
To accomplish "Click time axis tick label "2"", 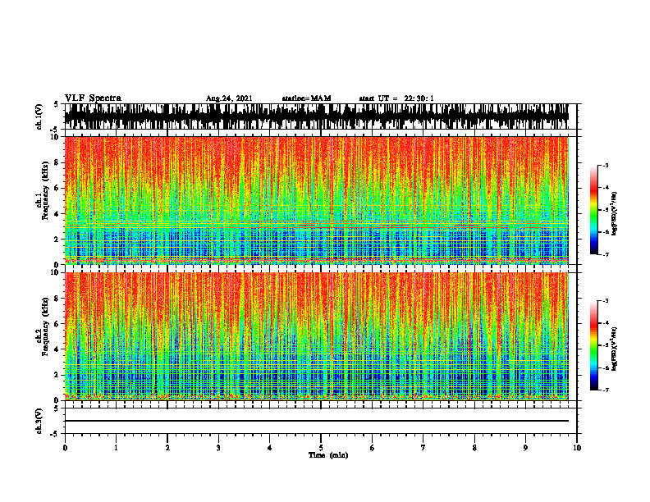I will tap(167, 448).
